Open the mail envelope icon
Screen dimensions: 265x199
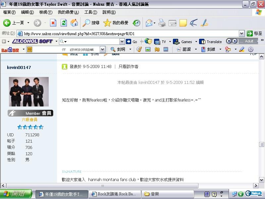pos(149,23)
